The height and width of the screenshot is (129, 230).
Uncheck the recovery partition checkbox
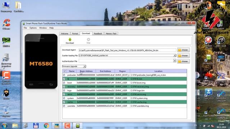click(x=64, y=87)
